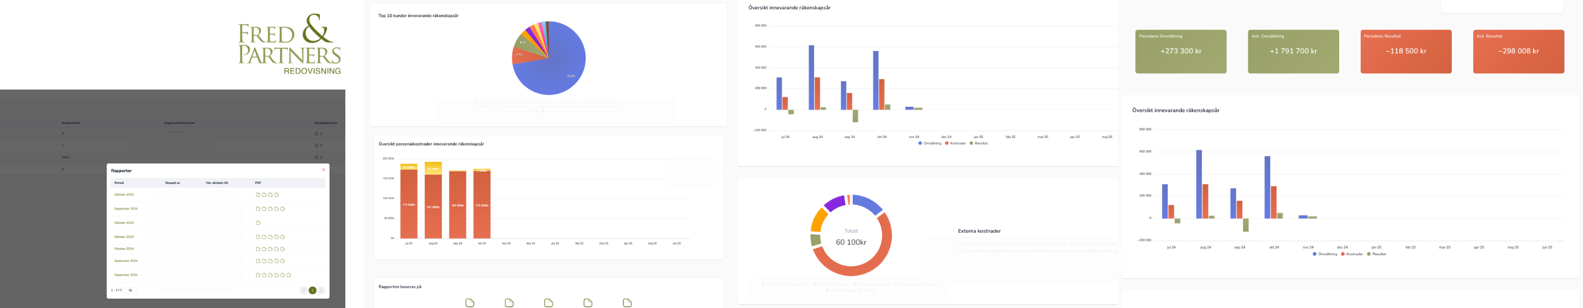Toggle Kostnader legend in rightmost bar chart

click(1352, 254)
